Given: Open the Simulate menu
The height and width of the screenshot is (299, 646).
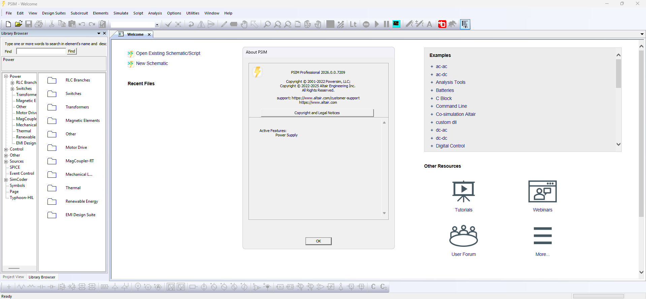Looking at the screenshot, I should pos(121,13).
